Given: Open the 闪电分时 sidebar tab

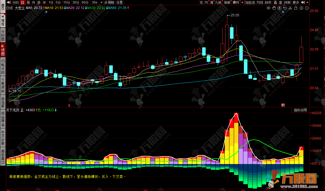Looking at the screenshot, I should click(3, 66).
